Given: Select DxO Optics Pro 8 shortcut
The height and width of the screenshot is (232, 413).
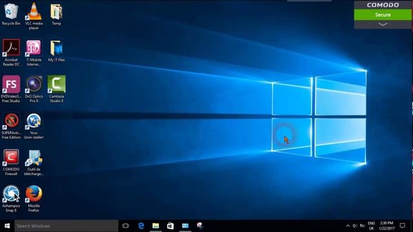Looking at the screenshot, I should coord(34,89).
